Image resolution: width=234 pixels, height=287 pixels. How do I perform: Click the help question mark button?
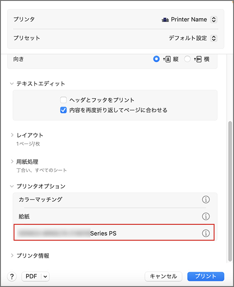(x=12, y=277)
